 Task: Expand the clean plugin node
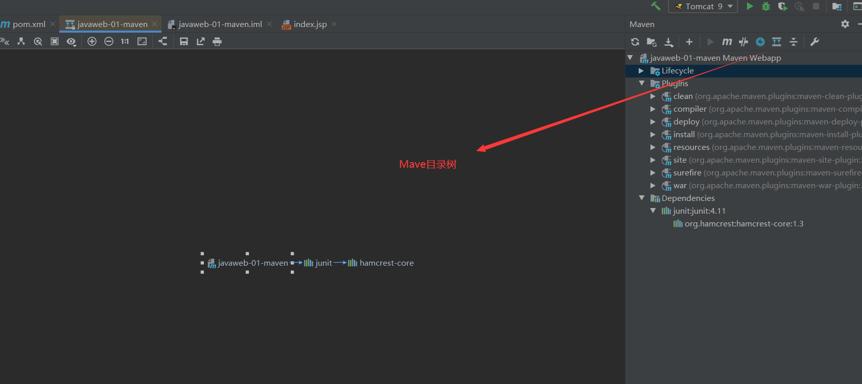[653, 96]
